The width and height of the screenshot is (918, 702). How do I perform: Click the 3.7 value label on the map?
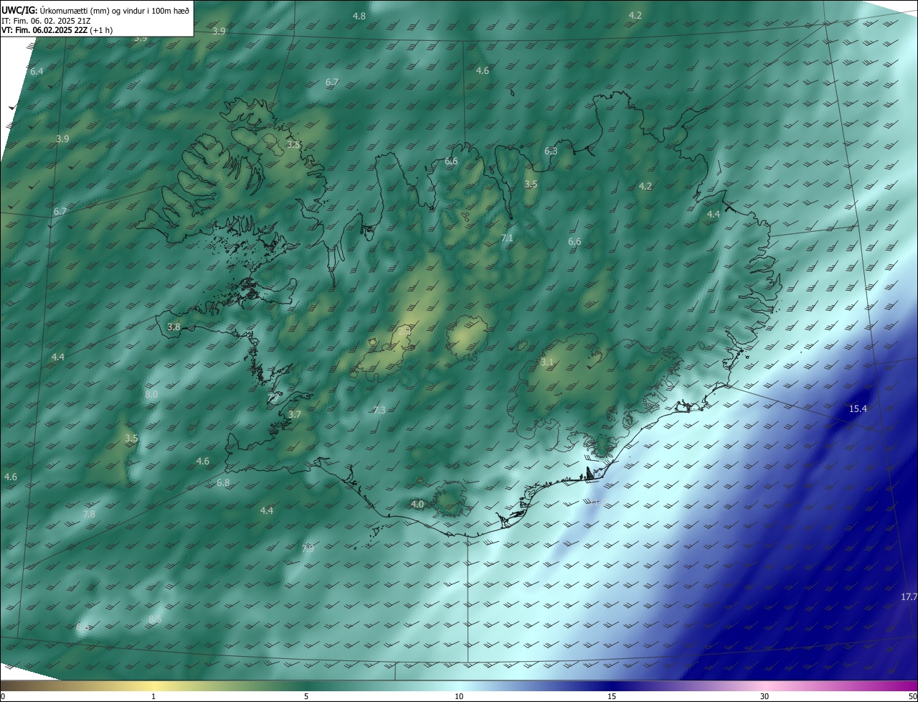click(295, 414)
